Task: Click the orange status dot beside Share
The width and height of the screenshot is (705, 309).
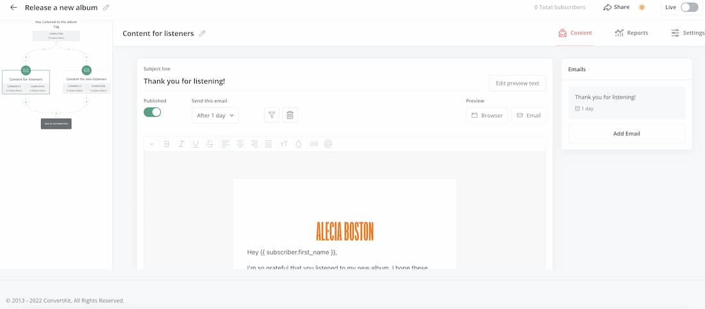Action: [x=642, y=7]
